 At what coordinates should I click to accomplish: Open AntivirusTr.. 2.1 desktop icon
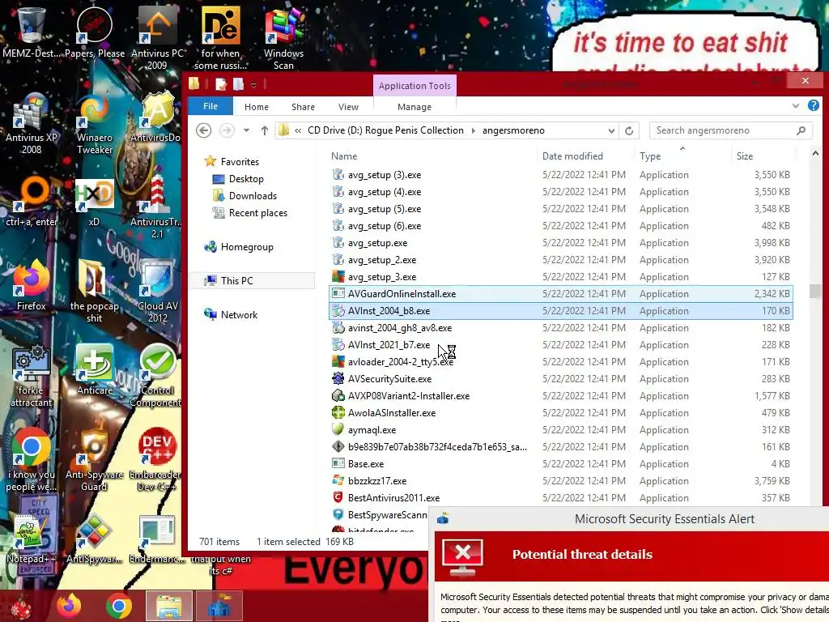click(x=156, y=207)
